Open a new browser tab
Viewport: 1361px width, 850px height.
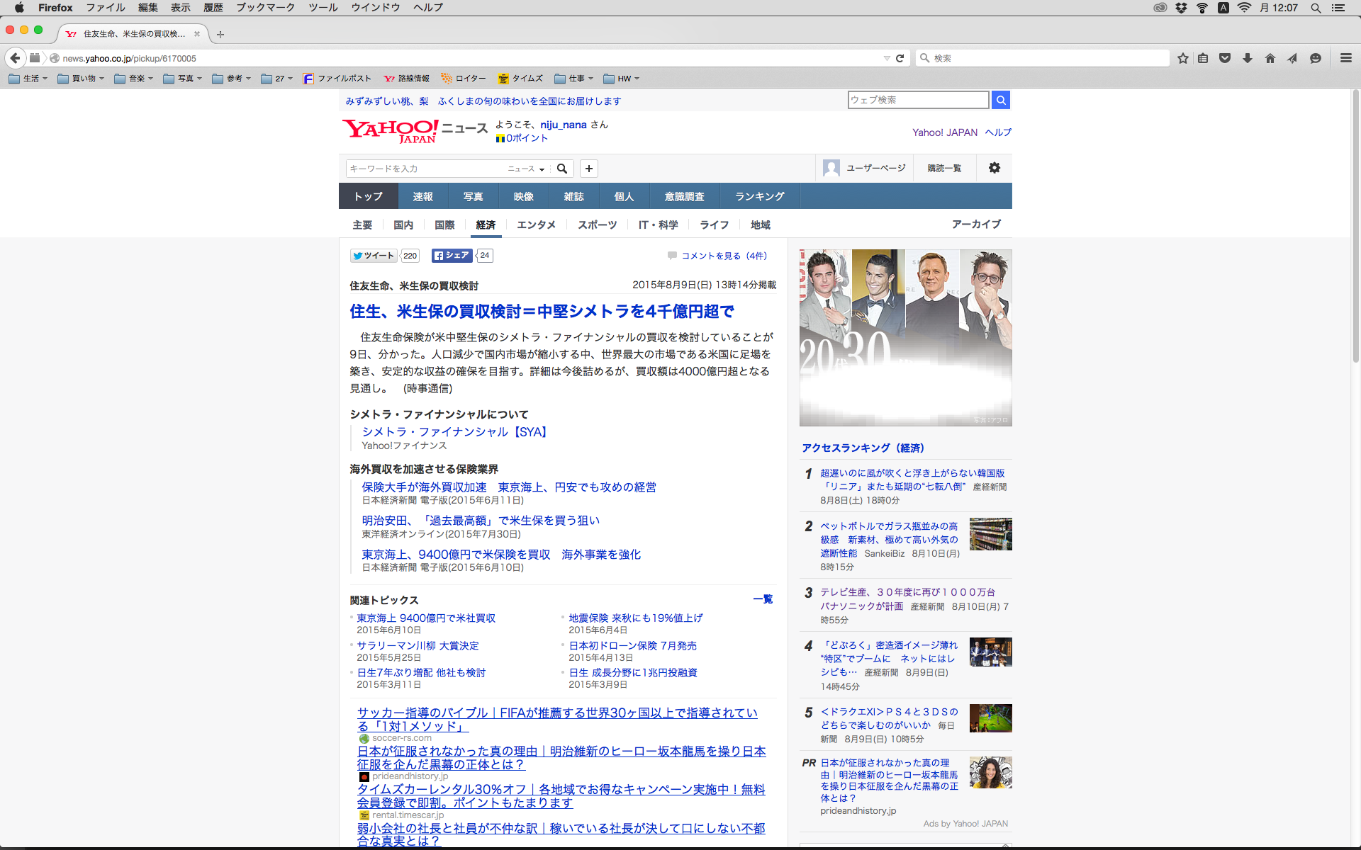point(220,34)
